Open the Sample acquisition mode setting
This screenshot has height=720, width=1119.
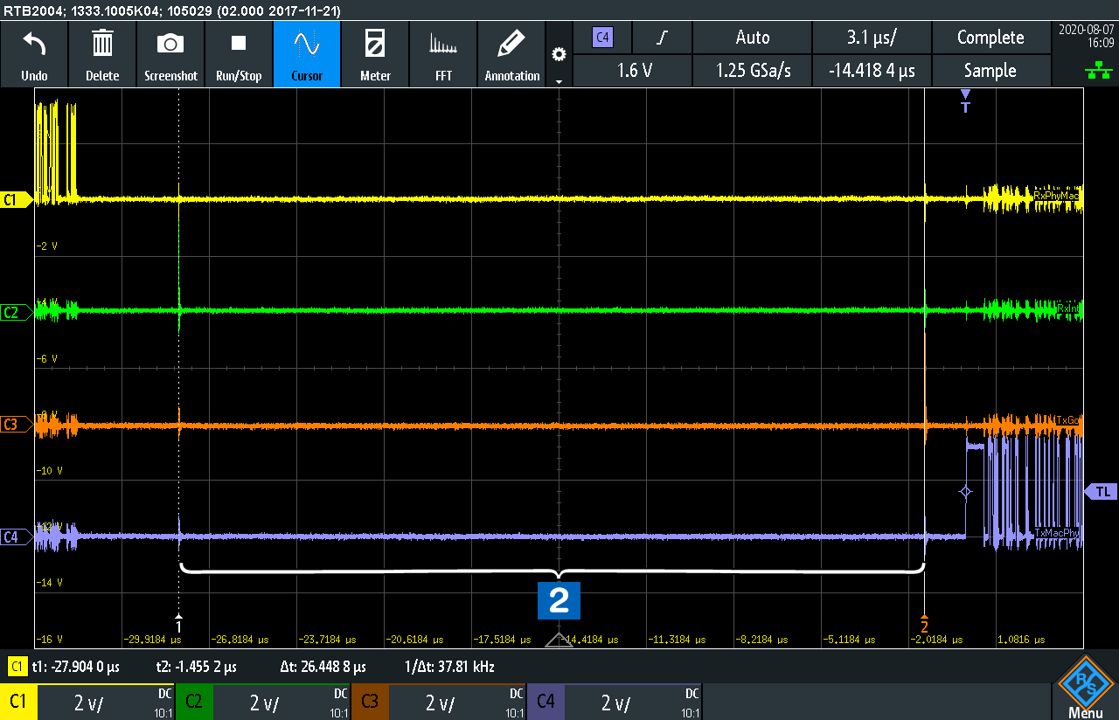click(990, 71)
